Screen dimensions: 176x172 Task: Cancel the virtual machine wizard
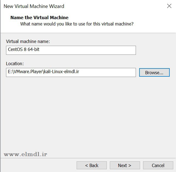click(x=158, y=165)
